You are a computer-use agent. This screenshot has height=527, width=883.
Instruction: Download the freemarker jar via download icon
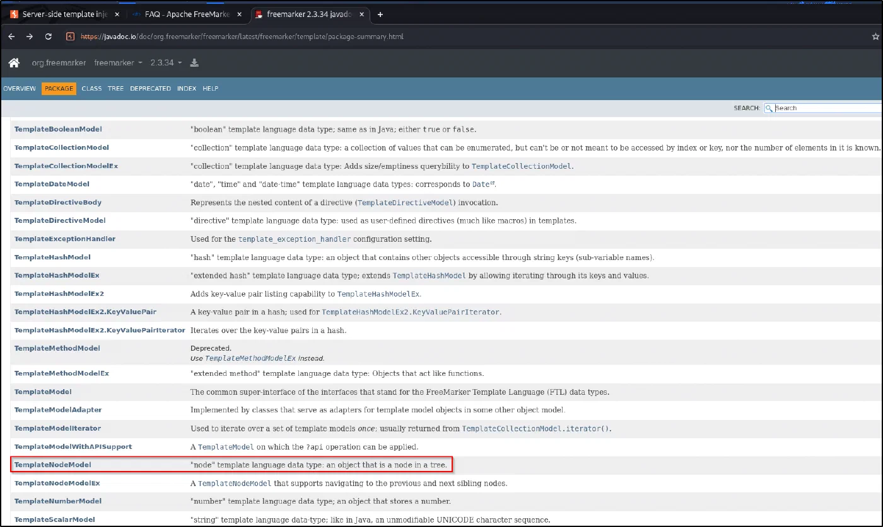coord(194,62)
